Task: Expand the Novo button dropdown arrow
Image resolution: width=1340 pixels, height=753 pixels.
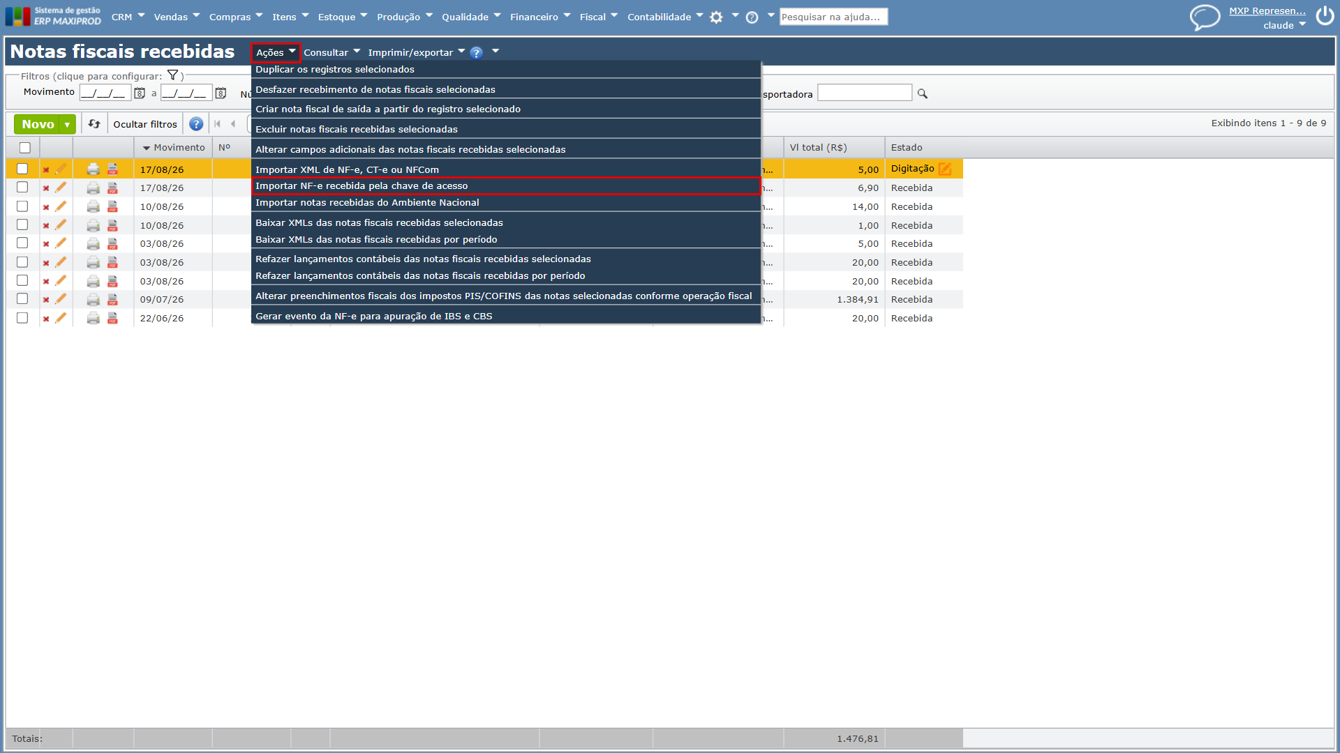Action: pyautogui.click(x=67, y=125)
